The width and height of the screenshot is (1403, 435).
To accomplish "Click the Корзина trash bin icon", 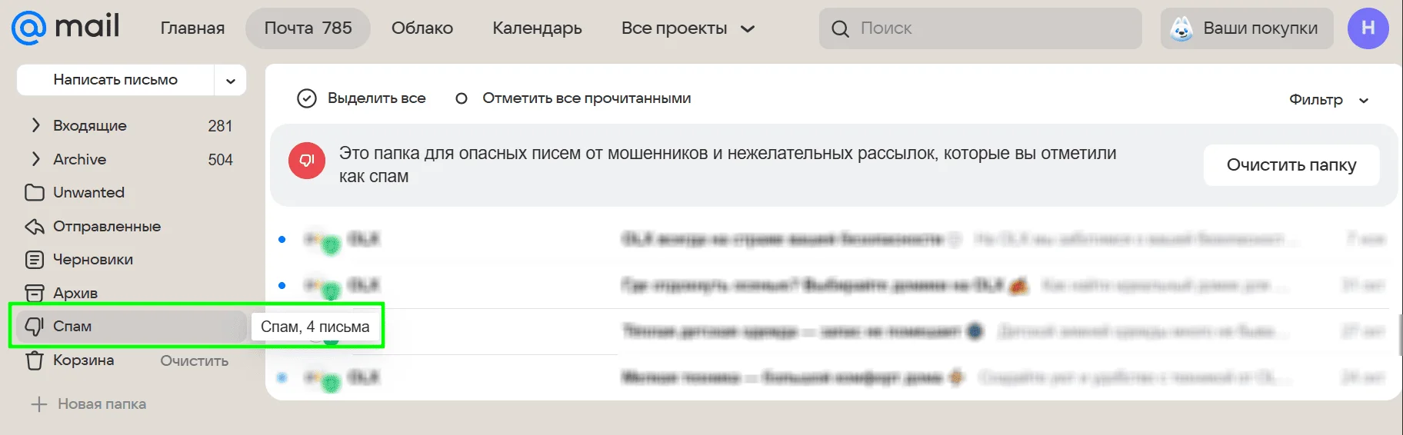I will (35, 360).
